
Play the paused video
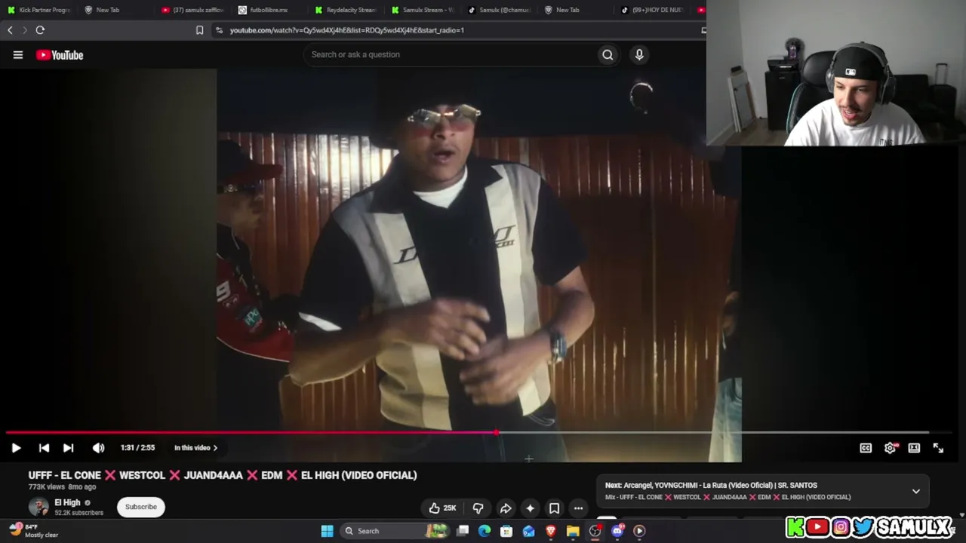(16, 448)
